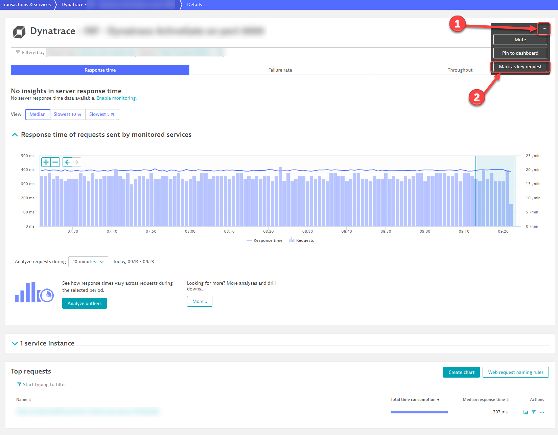Switch to Failure rate tab

tap(280, 70)
